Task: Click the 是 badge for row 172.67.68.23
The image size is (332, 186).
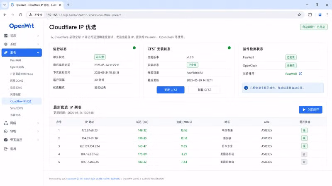Action: tap(304, 130)
